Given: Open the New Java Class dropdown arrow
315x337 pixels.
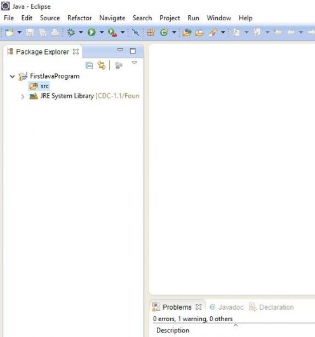Looking at the screenshot, I should click(174, 32).
